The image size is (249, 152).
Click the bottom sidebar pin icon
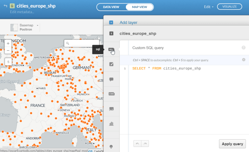coord(111,147)
